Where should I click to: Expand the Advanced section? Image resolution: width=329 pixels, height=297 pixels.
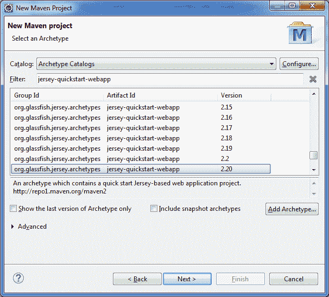[x=12, y=227]
